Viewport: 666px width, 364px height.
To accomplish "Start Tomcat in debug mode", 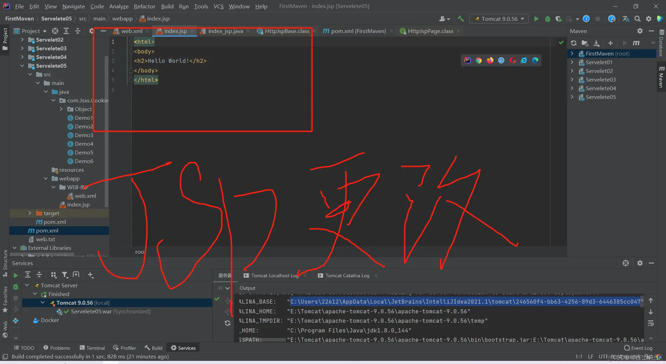I will coord(548,18).
